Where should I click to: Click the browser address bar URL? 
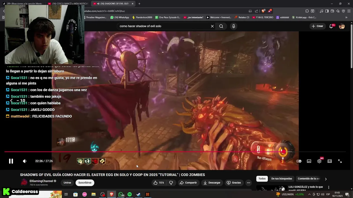tap(105, 11)
